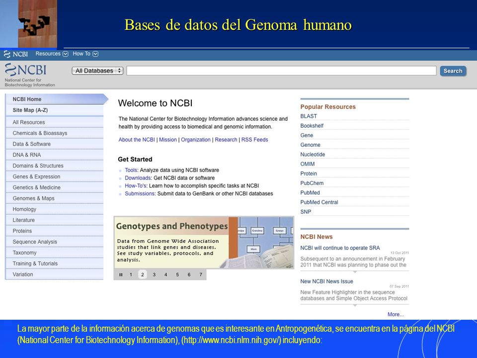Screen dimensions: 477x358
Task: Open Genomes & Maps section
Action: click(x=55, y=198)
